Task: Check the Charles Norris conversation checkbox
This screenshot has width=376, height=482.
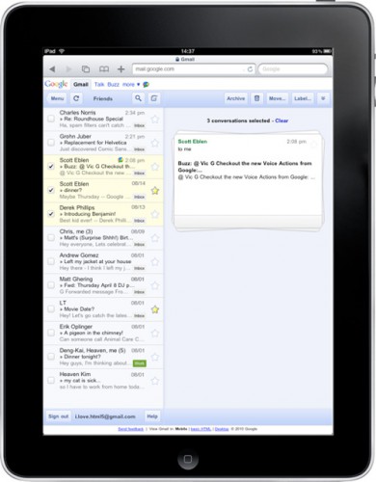Action: tap(51, 119)
